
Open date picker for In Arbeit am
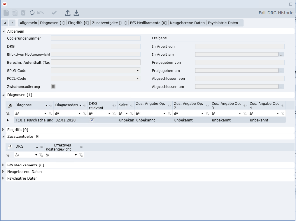[x=281, y=55]
